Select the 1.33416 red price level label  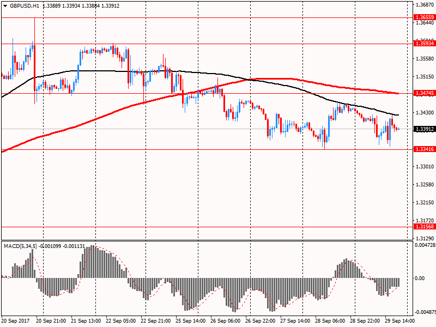(x=425, y=149)
